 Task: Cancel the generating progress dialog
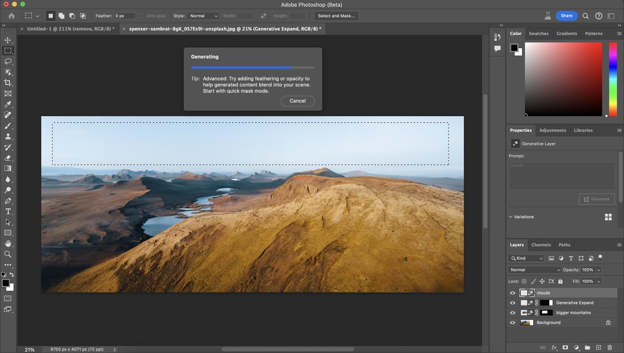point(297,100)
